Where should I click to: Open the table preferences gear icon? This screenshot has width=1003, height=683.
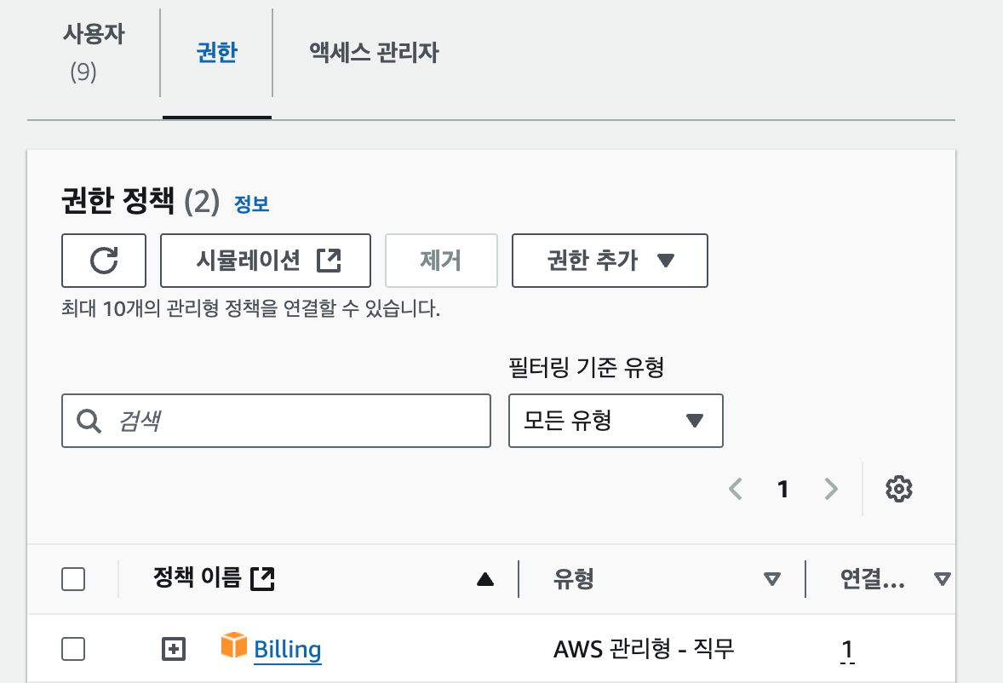tap(899, 489)
